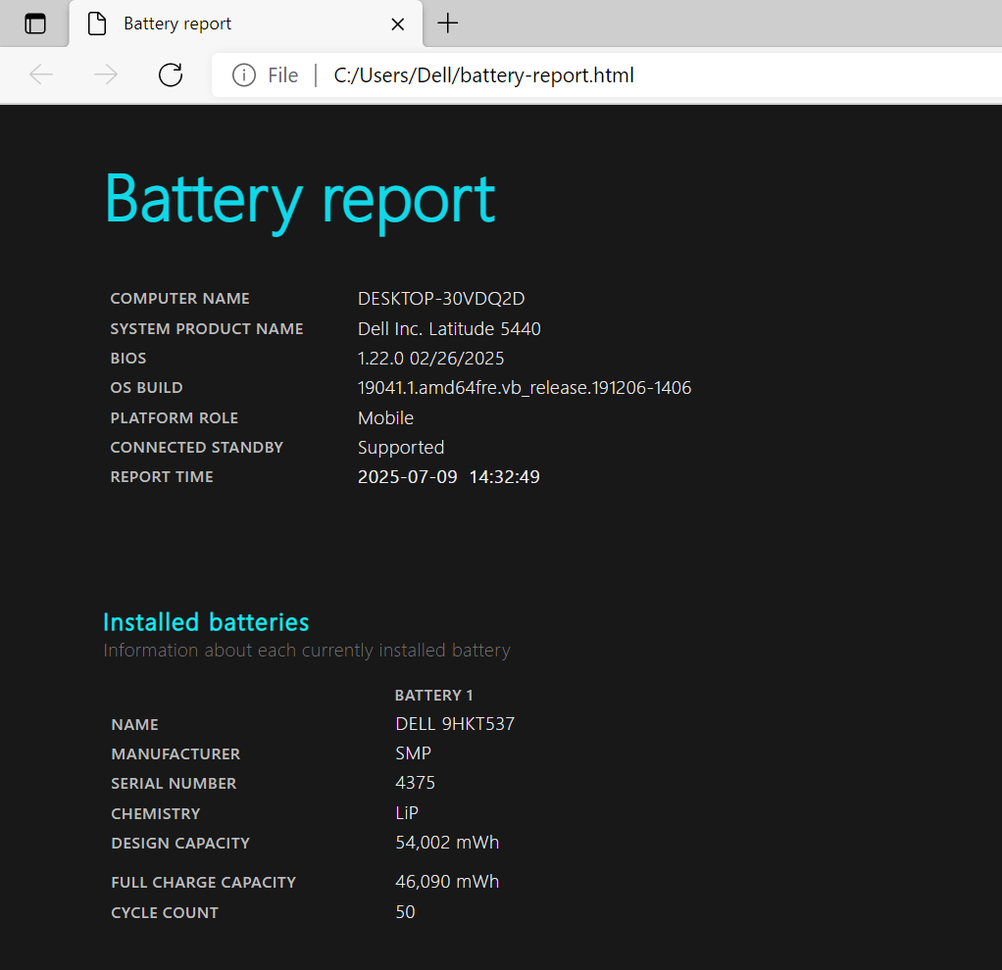Go back using the back arrow
Viewport: 1002px width, 970px height.
click(41, 74)
